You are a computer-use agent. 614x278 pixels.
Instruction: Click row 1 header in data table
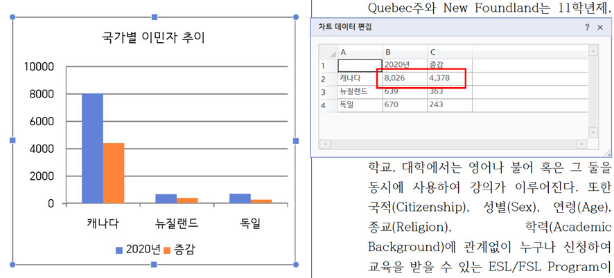click(328, 65)
